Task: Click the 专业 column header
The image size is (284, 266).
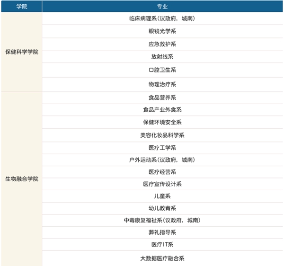Action: (162, 7)
